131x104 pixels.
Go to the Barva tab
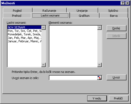[114, 16]
